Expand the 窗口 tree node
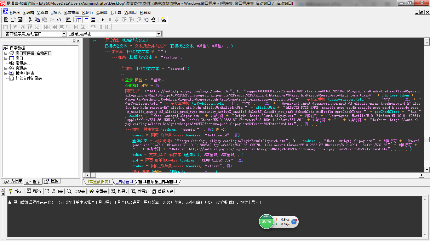 [6, 58]
